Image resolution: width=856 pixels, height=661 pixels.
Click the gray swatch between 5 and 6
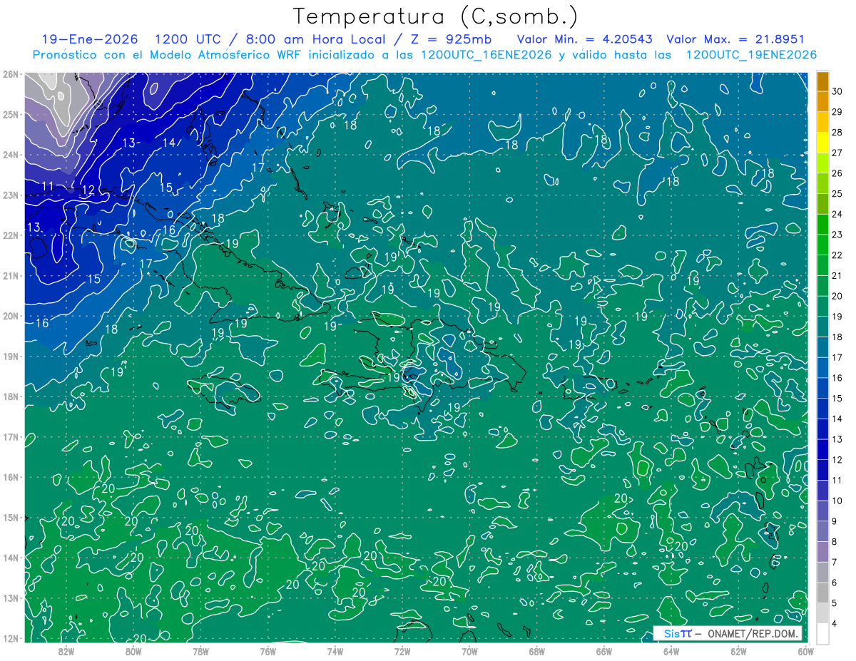coord(823,593)
